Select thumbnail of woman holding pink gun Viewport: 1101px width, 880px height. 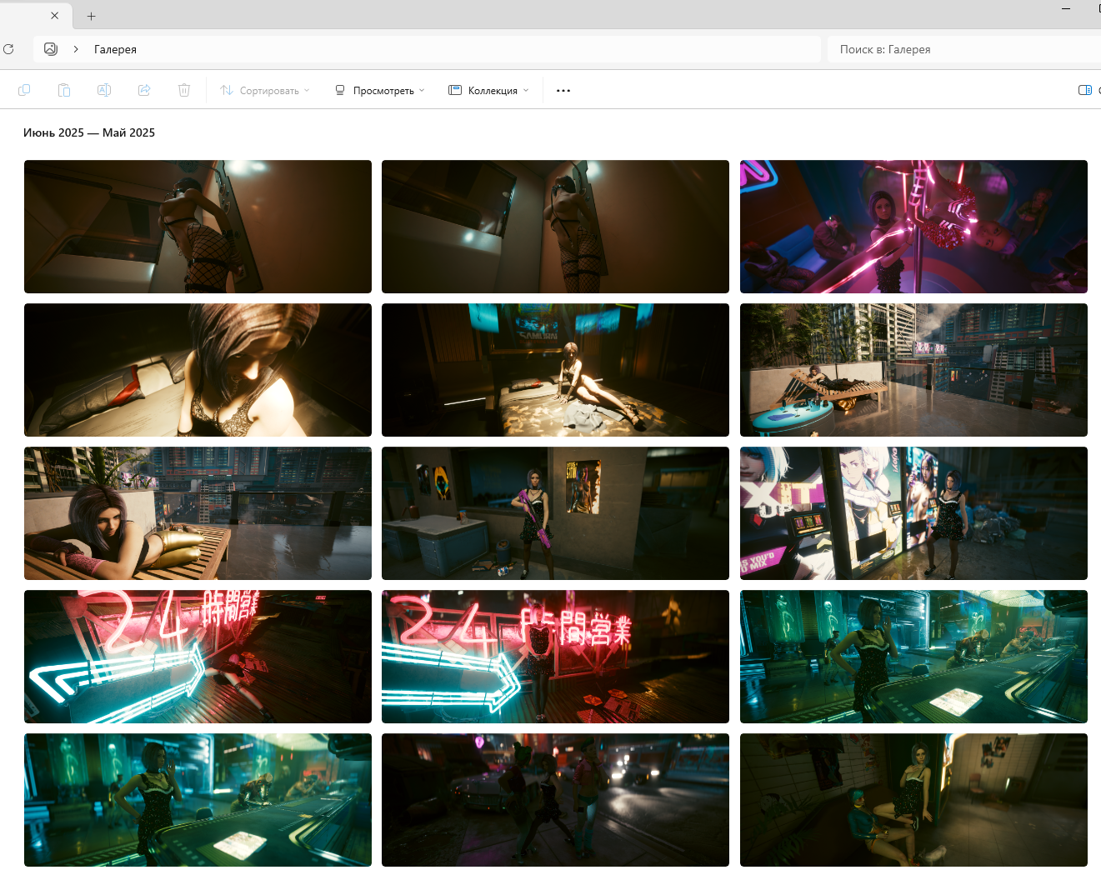click(x=555, y=513)
